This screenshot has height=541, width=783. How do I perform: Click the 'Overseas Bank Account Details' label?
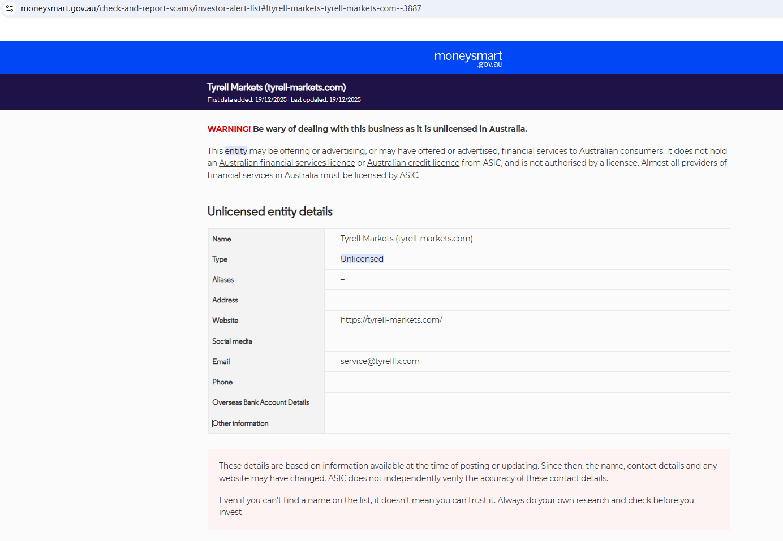261,402
